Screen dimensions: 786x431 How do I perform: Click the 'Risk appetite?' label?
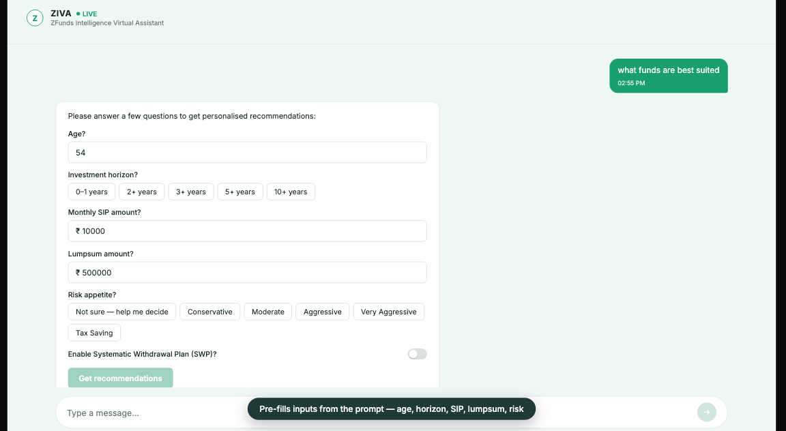[92, 295]
